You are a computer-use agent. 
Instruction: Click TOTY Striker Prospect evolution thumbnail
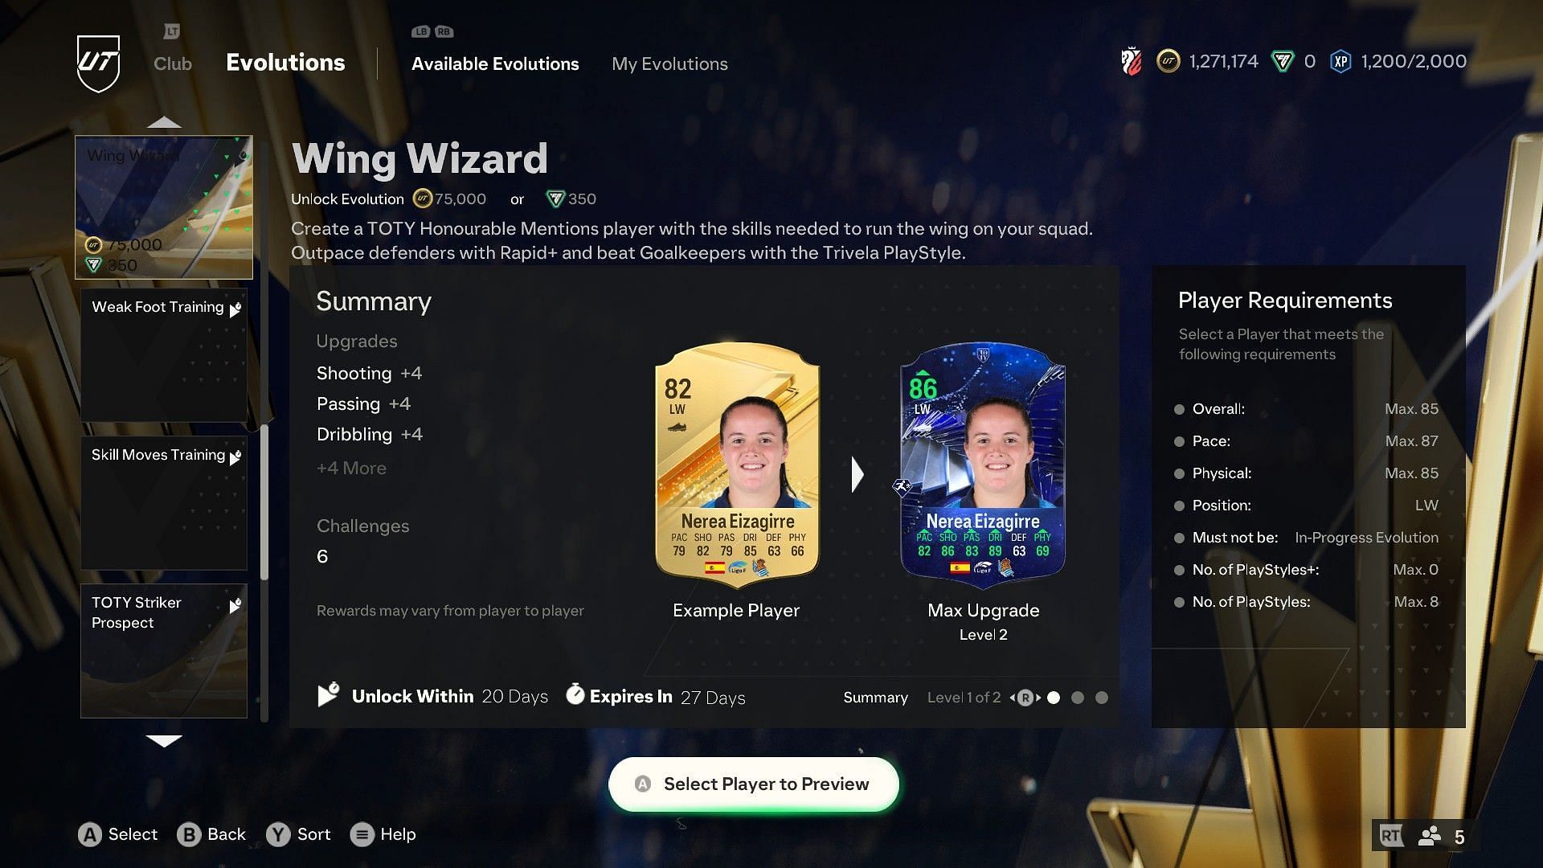pos(162,651)
